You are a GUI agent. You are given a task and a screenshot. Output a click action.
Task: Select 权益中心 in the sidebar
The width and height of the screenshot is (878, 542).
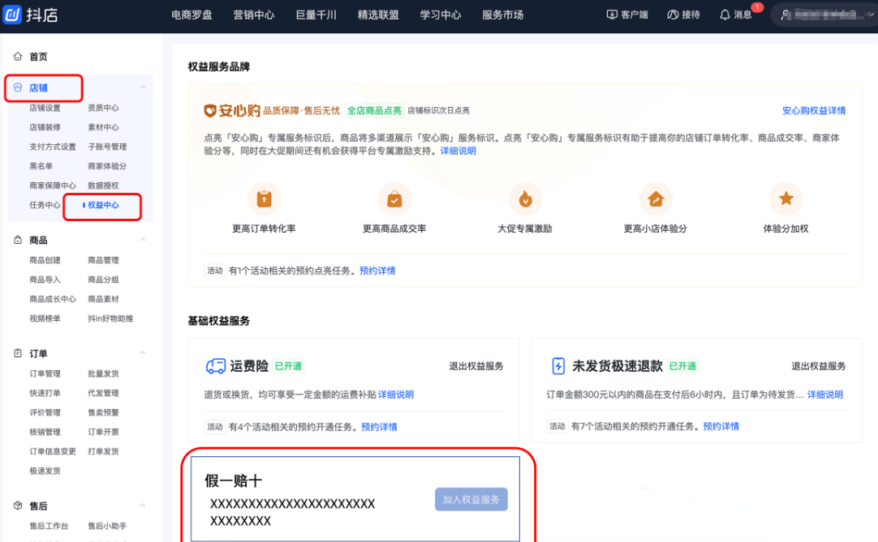[103, 206]
